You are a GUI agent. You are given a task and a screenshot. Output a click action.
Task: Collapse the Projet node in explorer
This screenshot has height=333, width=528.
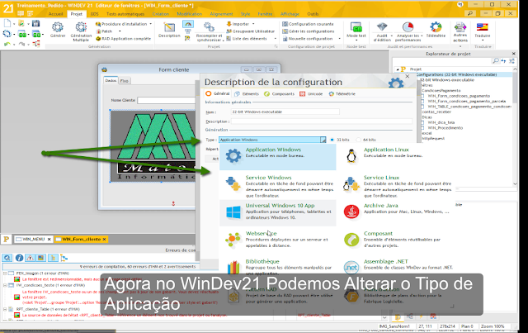tap(398, 69)
